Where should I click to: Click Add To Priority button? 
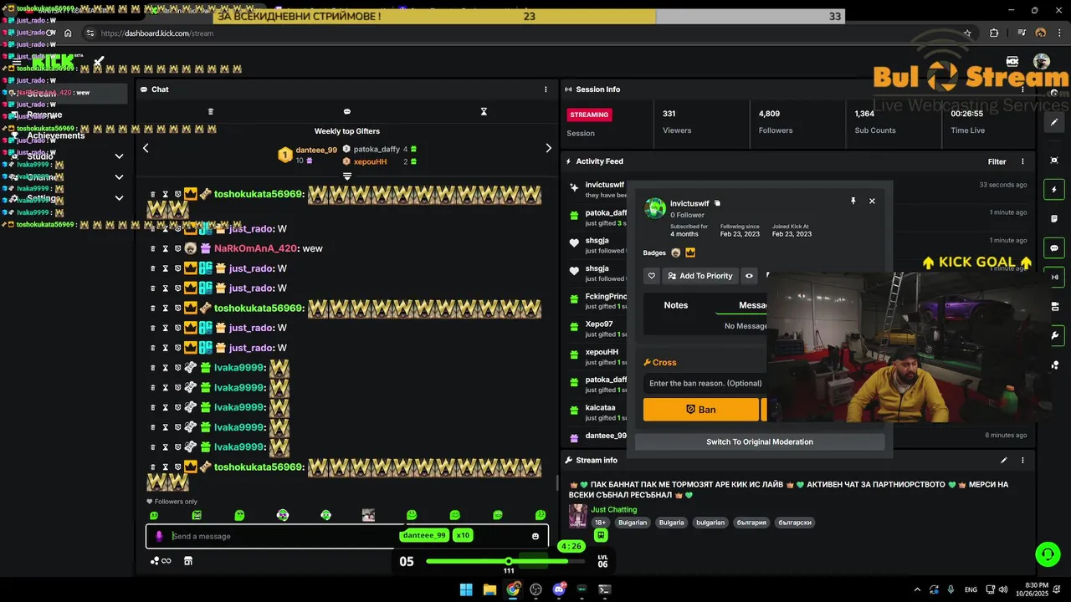coord(699,276)
